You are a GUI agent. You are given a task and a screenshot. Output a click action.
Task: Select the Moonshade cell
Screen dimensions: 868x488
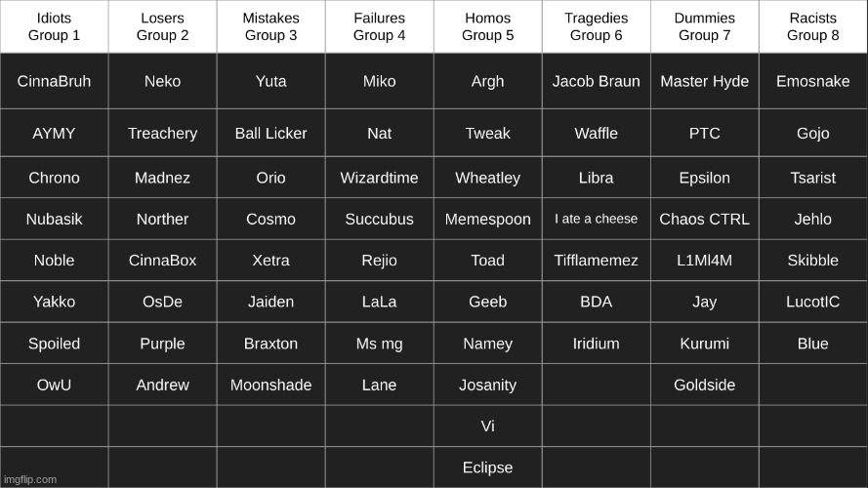point(271,385)
